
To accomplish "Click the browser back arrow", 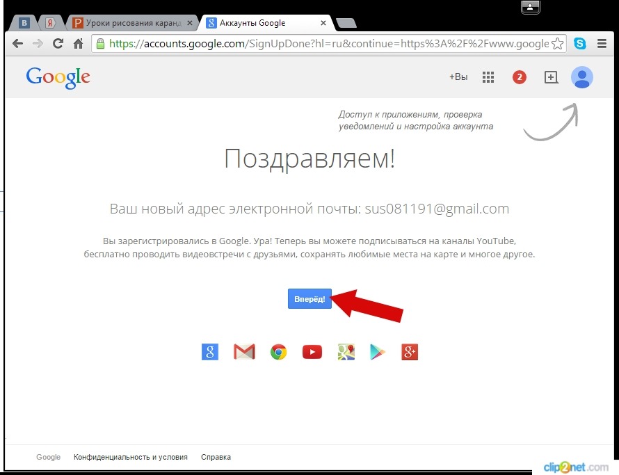I will (18, 43).
